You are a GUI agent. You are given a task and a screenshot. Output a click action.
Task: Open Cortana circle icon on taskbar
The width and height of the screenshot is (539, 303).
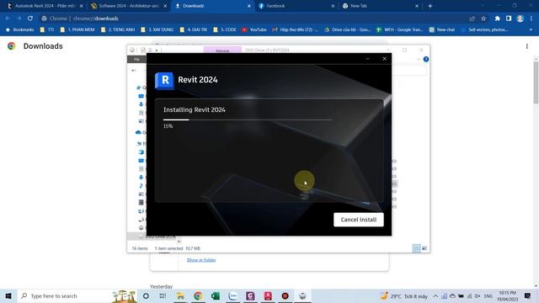(146, 295)
